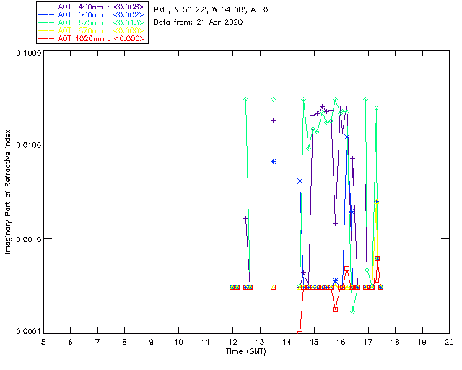Click the lowest green diamond below the flat line

pyautogui.click(x=353, y=312)
